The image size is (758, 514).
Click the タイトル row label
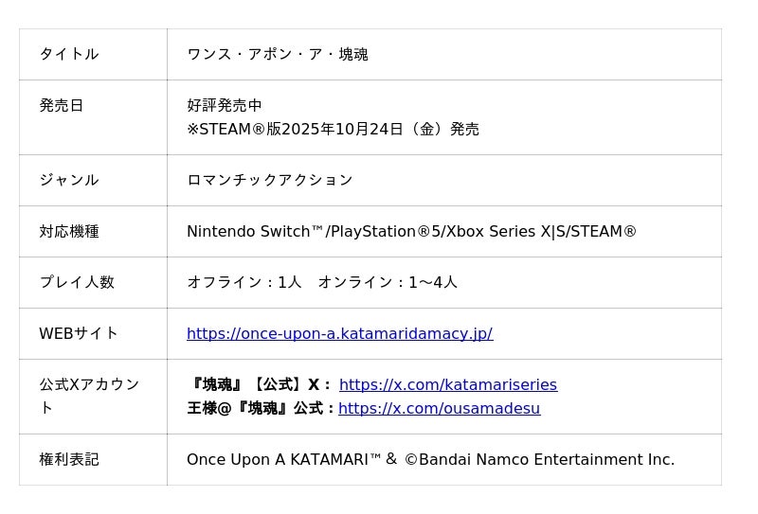68,54
